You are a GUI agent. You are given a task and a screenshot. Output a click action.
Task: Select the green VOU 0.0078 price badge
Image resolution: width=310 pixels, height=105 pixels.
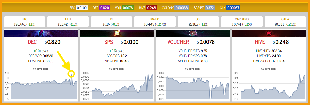pos(128,8)
